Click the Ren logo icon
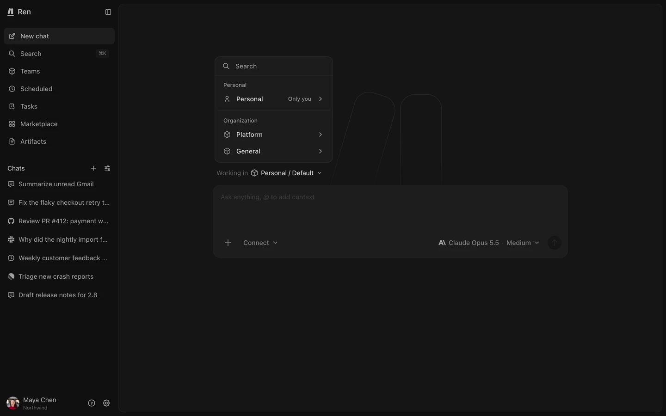 pyautogui.click(x=11, y=12)
